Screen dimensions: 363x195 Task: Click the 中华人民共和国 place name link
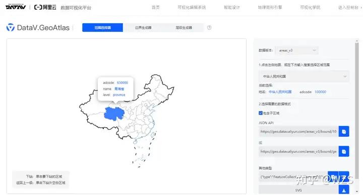(280, 92)
